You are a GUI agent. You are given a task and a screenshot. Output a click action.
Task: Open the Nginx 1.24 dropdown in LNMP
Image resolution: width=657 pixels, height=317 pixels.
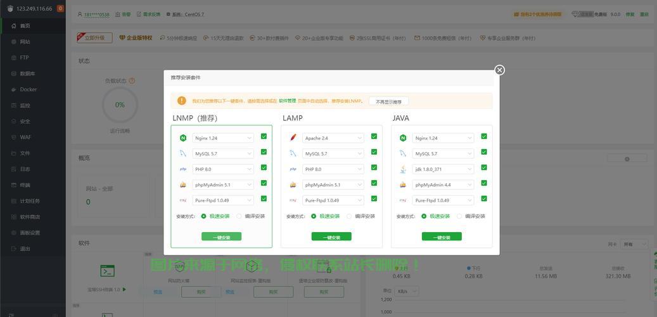point(223,138)
